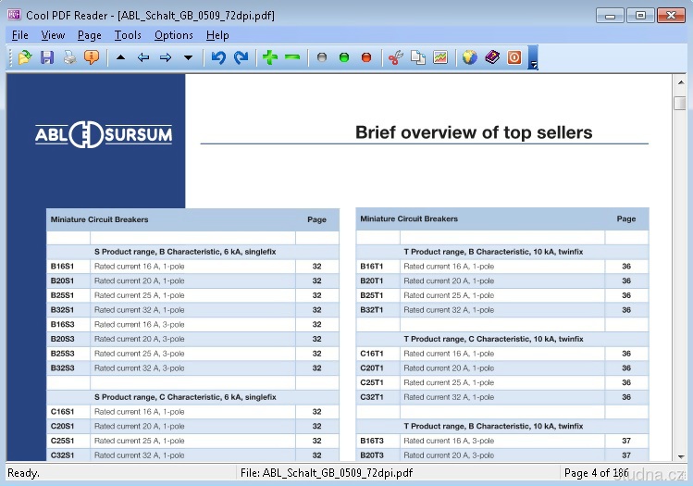Go to previous page with left arrow
This screenshot has height=486, width=693.
pos(143,57)
